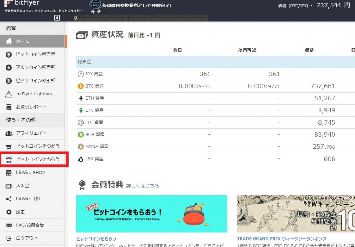Click the bitFlyer Lightning triangle icon
Image resolution: width=355 pixels, height=247 pixels.
pyautogui.click(x=9, y=94)
